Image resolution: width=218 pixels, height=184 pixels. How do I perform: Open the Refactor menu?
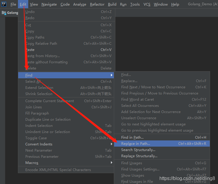point(97,4)
